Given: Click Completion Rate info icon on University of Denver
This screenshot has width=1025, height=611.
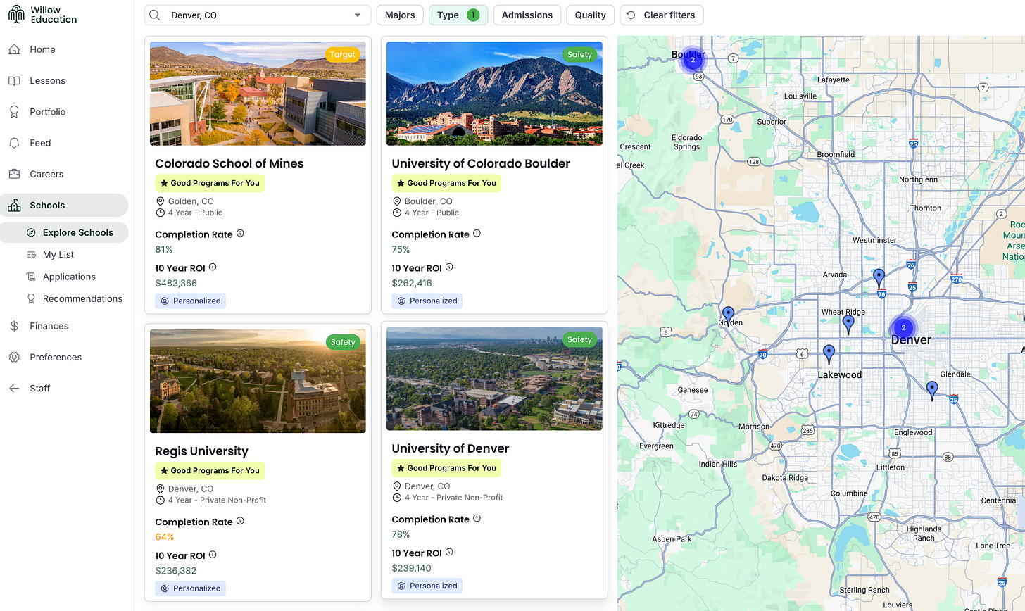Looking at the screenshot, I should 477,518.
